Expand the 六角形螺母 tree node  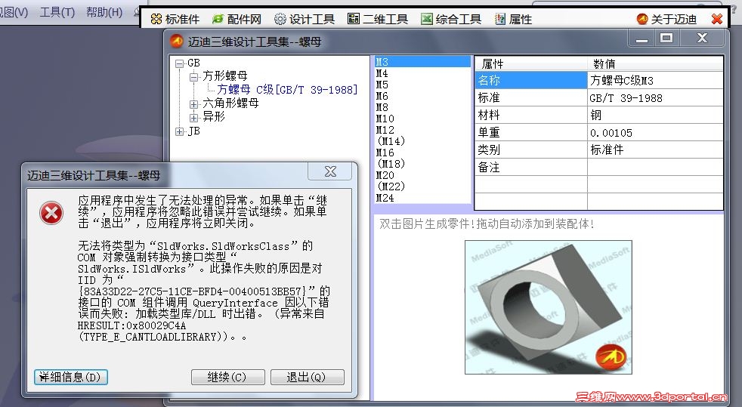(193, 104)
